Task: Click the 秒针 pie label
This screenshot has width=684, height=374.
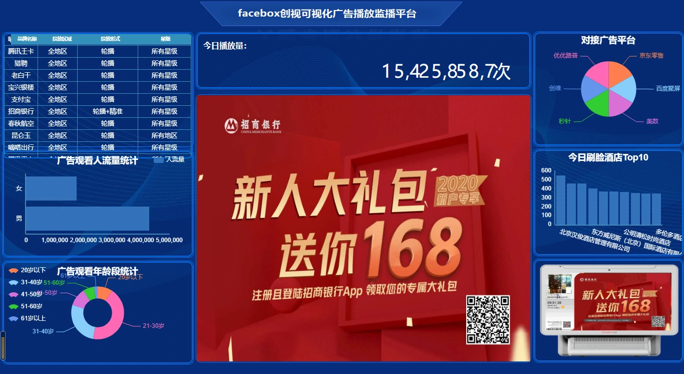Action: coord(565,121)
